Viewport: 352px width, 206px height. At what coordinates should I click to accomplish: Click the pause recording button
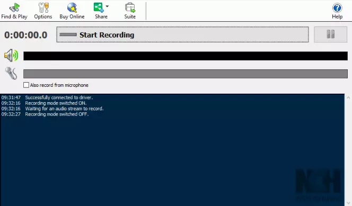pos(330,34)
